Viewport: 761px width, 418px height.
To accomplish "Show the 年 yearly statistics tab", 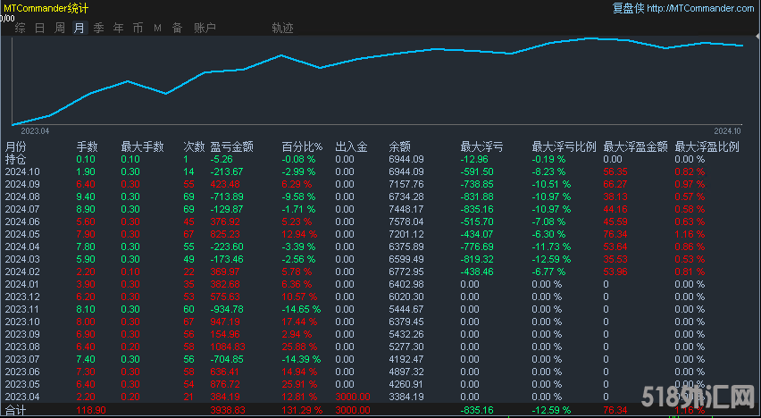I will click(118, 28).
